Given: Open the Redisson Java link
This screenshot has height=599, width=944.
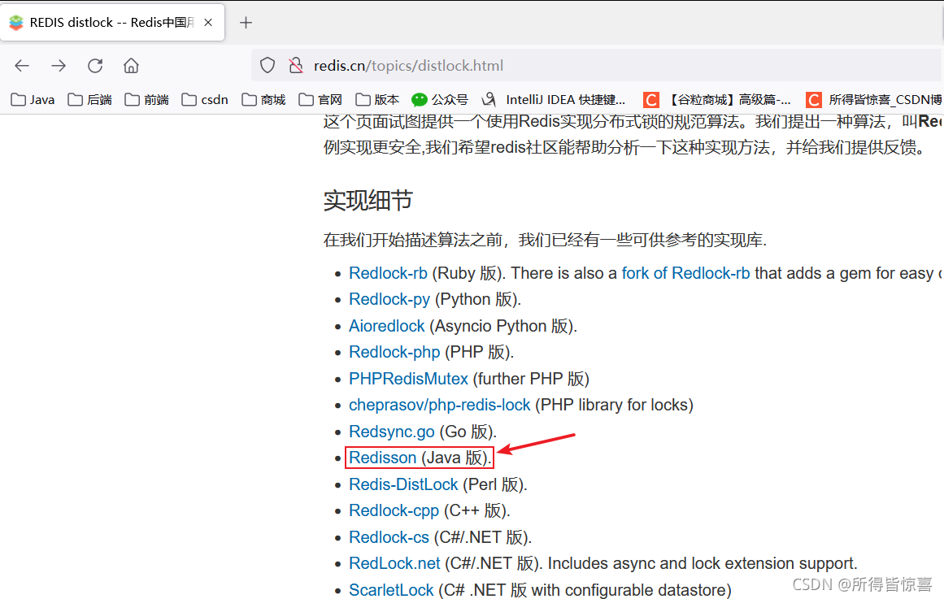Looking at the screenshot, I should click(x=383, y=458).
